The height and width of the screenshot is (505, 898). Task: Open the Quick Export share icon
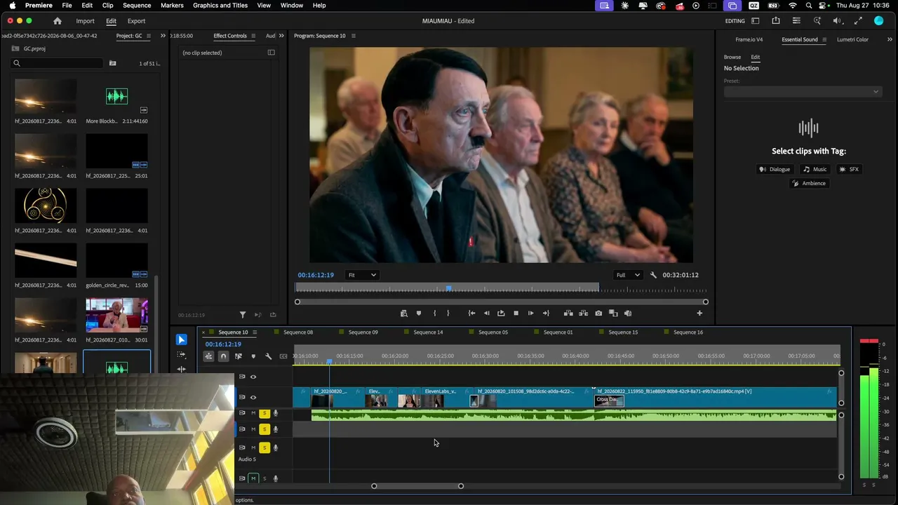click(776, 21)
